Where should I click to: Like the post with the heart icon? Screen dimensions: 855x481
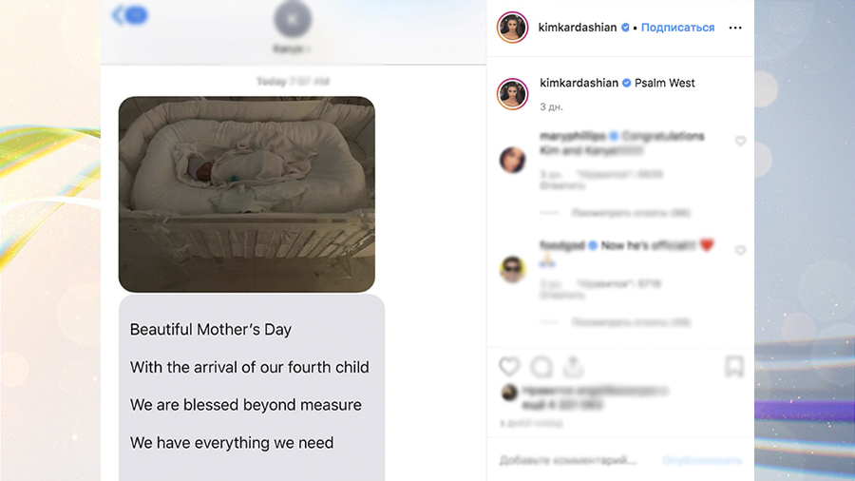(x=509, y=367)
